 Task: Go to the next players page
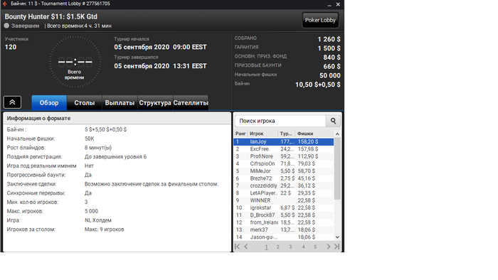click(x=329, y=247)
